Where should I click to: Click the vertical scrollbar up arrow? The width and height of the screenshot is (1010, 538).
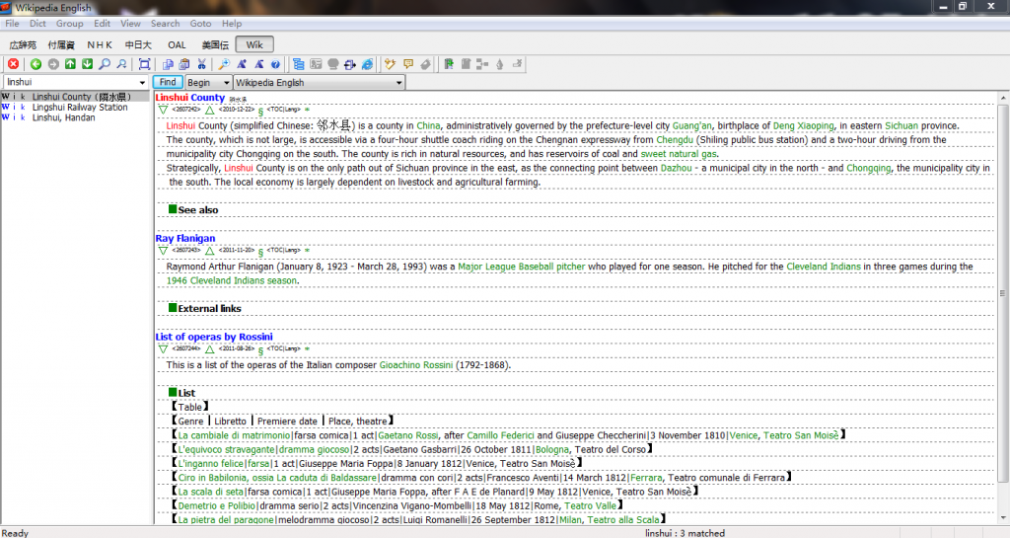click(x=1003, y=98)
